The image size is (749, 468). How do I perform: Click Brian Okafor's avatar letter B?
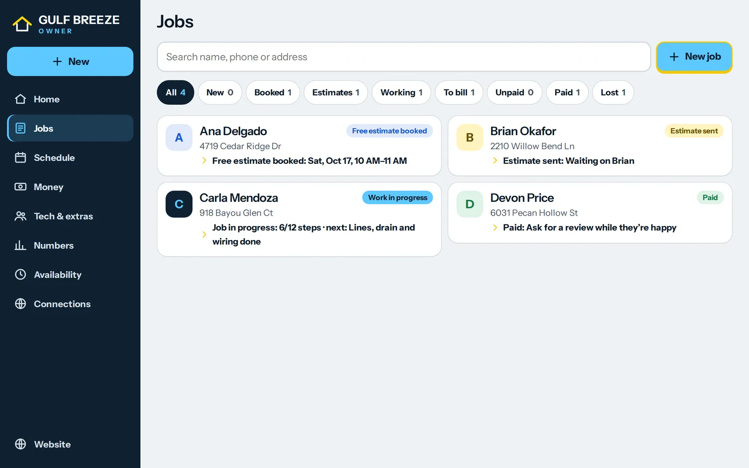point(470,138)
